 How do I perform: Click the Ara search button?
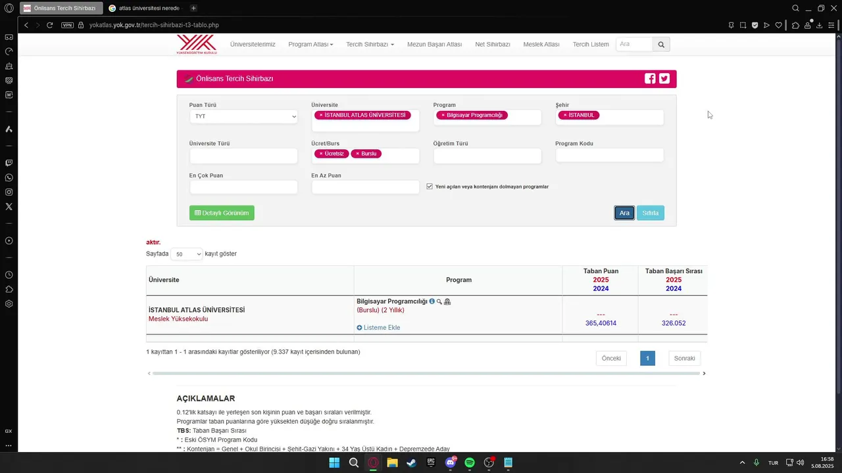pyautogui.click(x=624, y=213)
